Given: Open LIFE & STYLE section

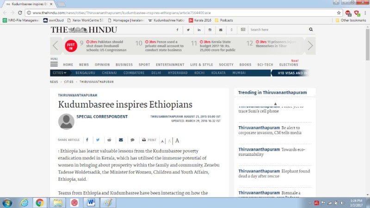Looking at the screenshot, I should point(202,65).
